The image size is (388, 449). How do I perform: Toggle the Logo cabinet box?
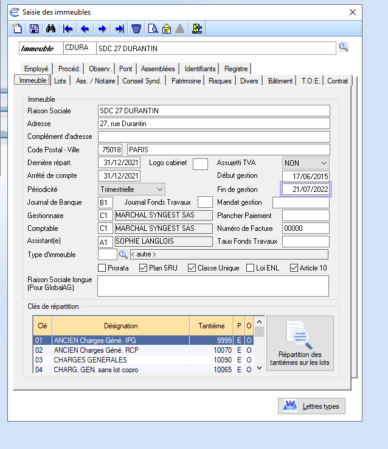pyautogui.click(x=200, y=164)
